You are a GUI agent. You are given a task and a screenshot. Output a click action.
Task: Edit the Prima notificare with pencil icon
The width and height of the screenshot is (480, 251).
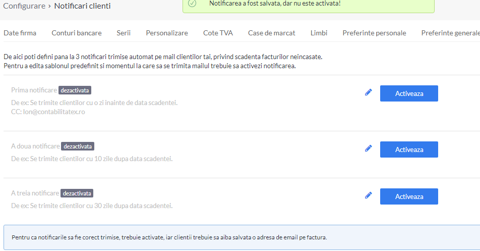pos(368,92)
